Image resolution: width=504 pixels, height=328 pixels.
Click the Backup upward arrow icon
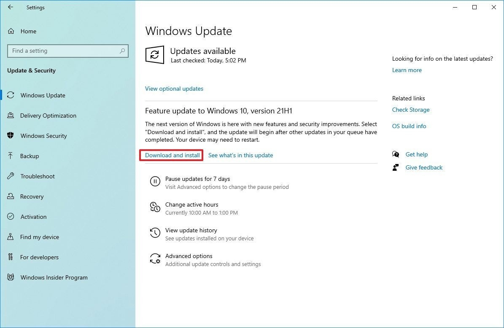[11, 156]
